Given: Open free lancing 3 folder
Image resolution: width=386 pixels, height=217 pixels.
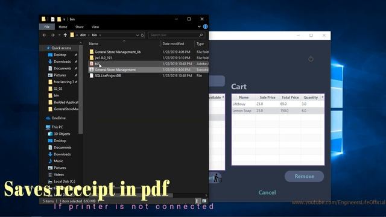Looking at the screenshot, I should point(64,82).
